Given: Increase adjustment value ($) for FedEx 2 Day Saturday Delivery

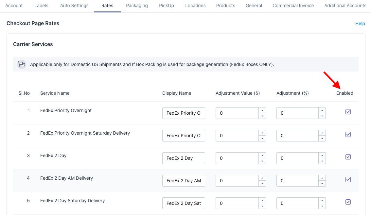Looking at the screenshot, I should tap(262, 201).
